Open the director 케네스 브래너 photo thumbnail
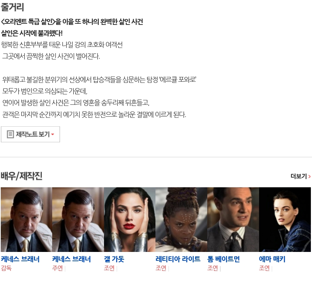This screenshot has width=312, height=285. (x=26, y=220)
